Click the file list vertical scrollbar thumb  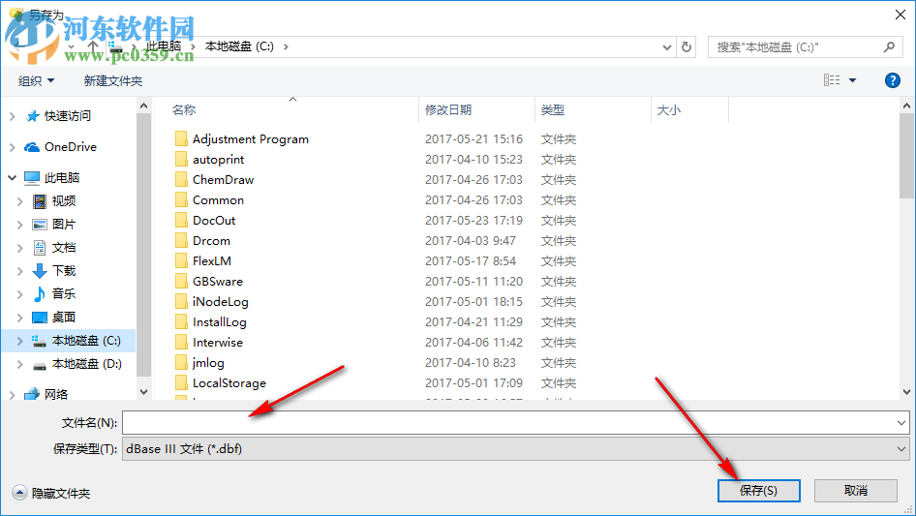(x=906, y=156)
